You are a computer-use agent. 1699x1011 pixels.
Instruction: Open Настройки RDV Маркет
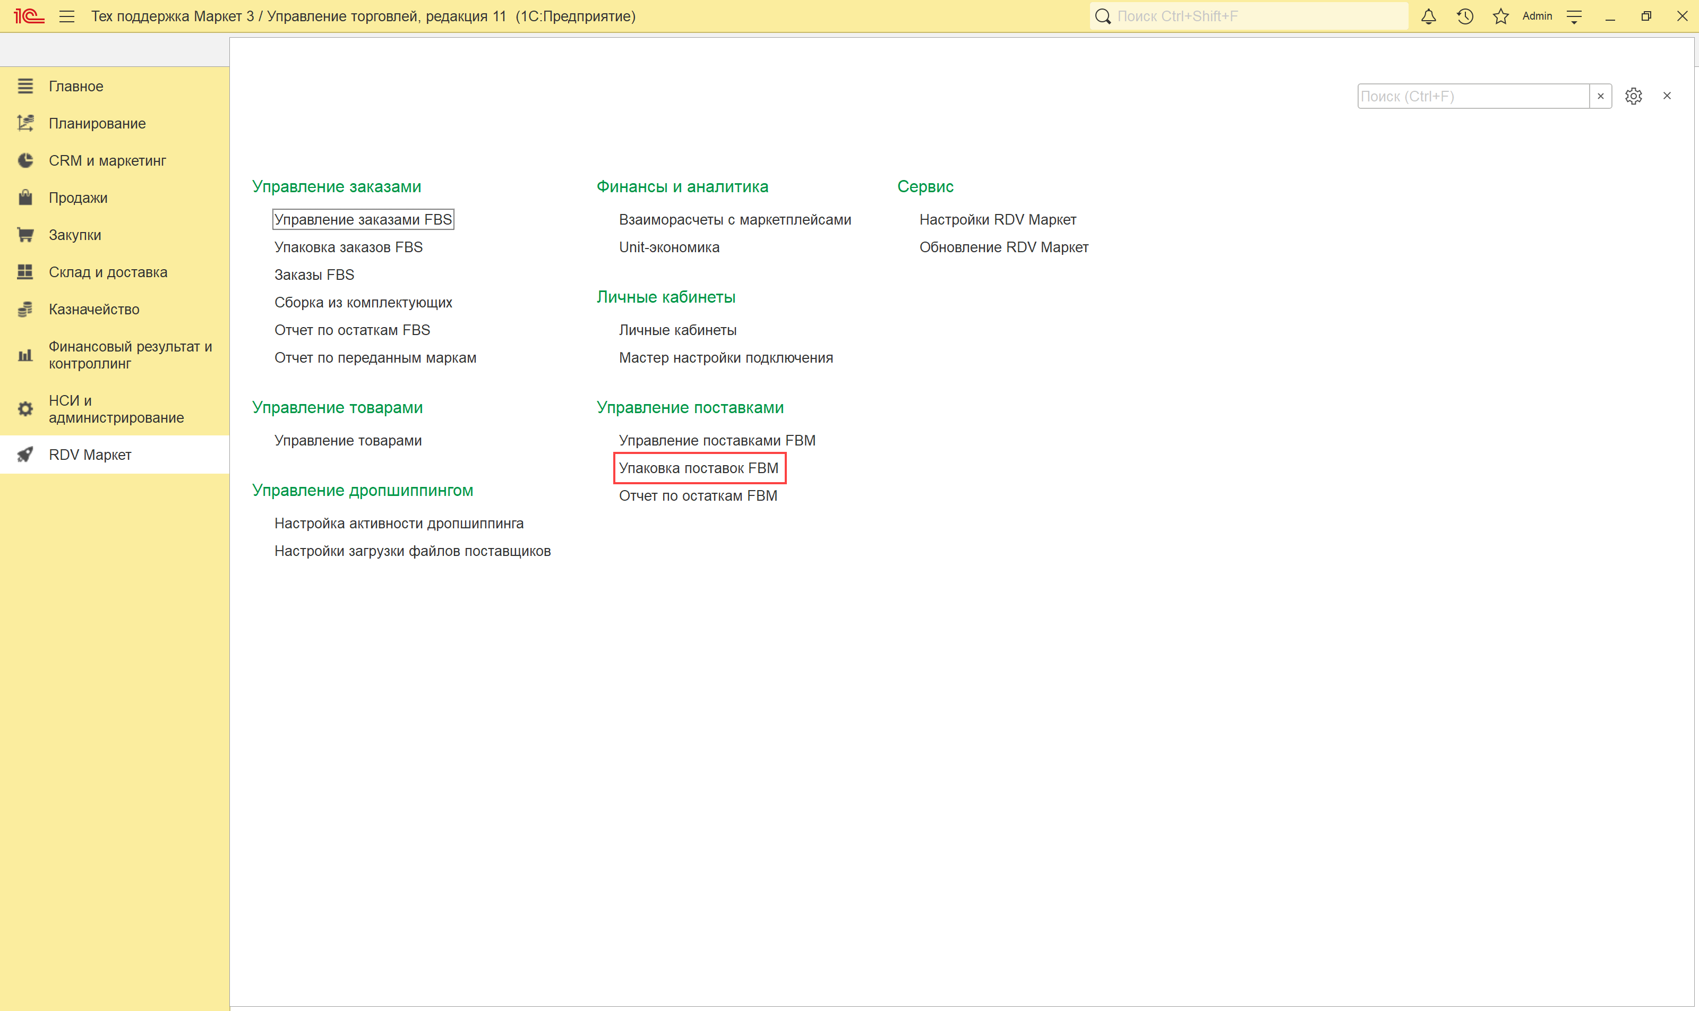click(x=997, y=219)
